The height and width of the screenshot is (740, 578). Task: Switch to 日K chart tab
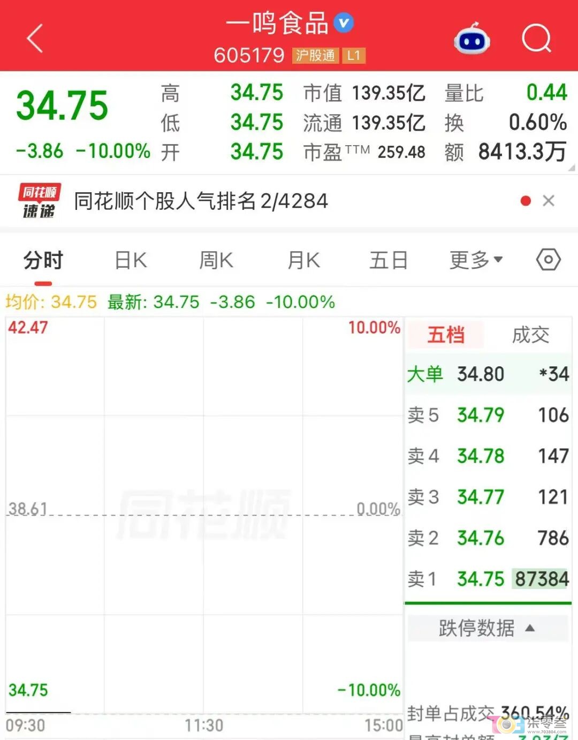131,261
